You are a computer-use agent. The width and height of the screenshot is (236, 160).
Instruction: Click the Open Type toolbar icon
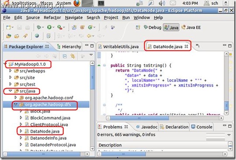click(9, 36)
